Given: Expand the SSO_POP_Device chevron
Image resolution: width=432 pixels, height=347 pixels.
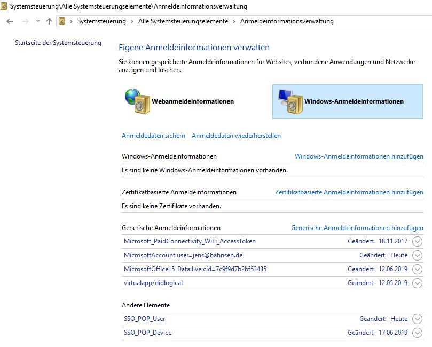Looking at the screenshot, I should 417,333.
